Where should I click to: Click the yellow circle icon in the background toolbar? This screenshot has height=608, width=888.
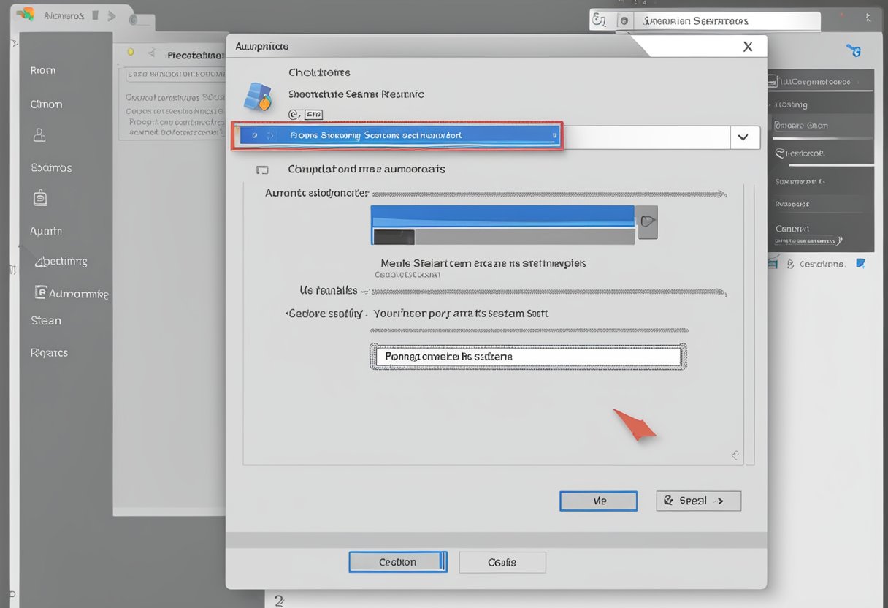point(129,53)
